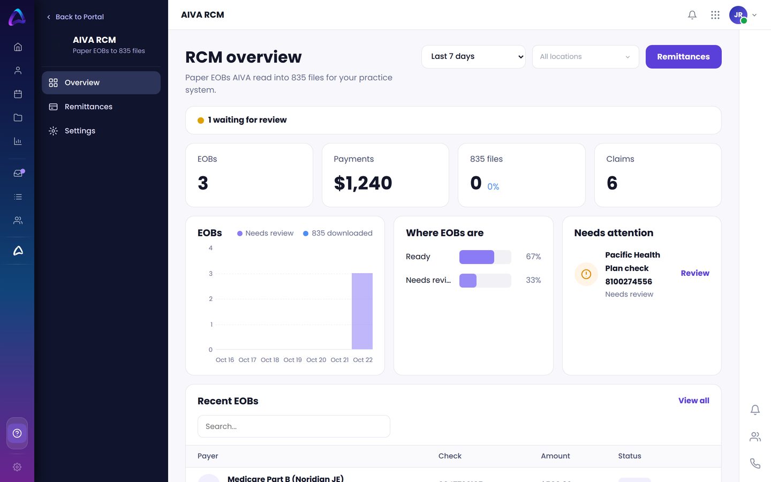
Task: Click the EOBs stat card
Action: pos(249,175)
